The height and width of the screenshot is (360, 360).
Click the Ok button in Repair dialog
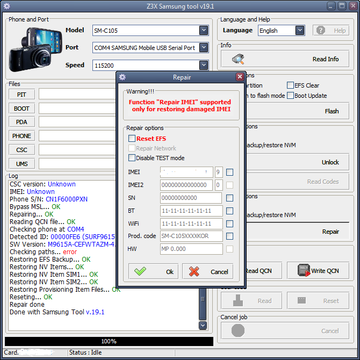click(x=153, y=271)
